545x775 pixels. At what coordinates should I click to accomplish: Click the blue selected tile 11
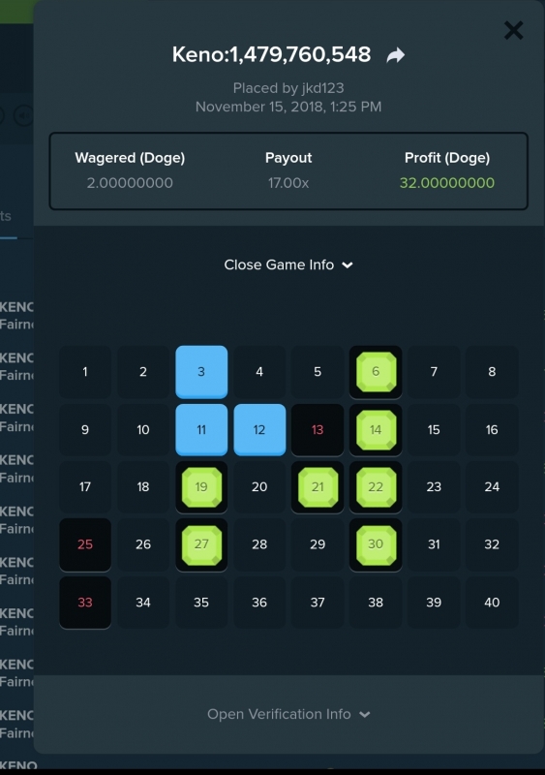[x=201, y=430]
